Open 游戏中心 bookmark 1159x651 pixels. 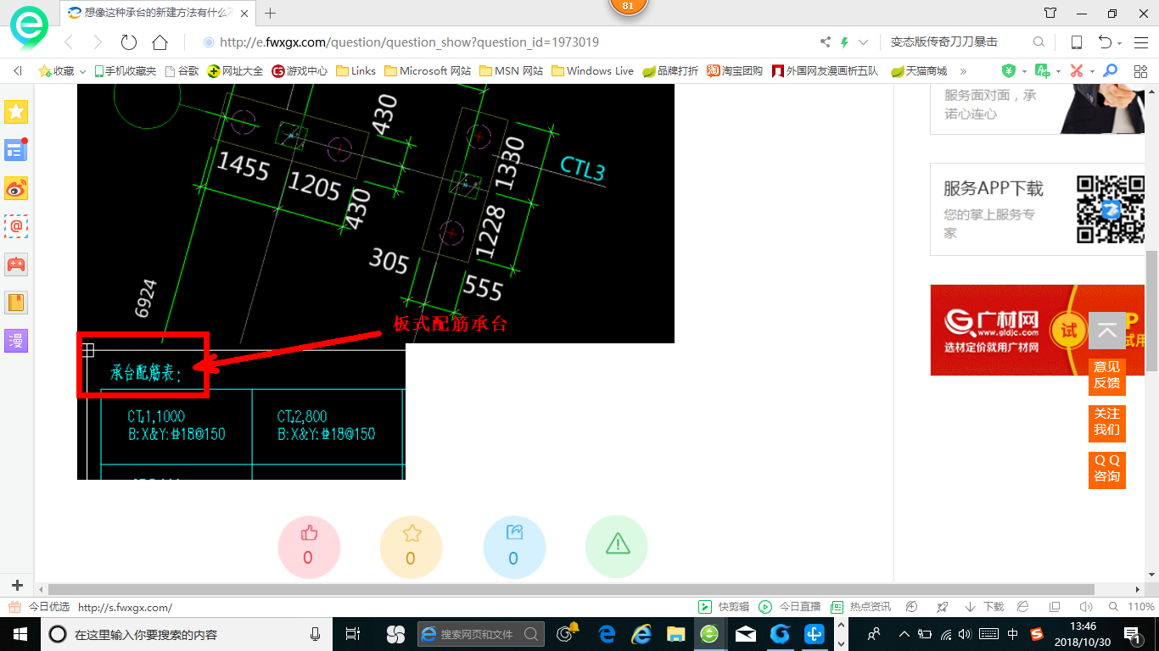click(300, 71)
